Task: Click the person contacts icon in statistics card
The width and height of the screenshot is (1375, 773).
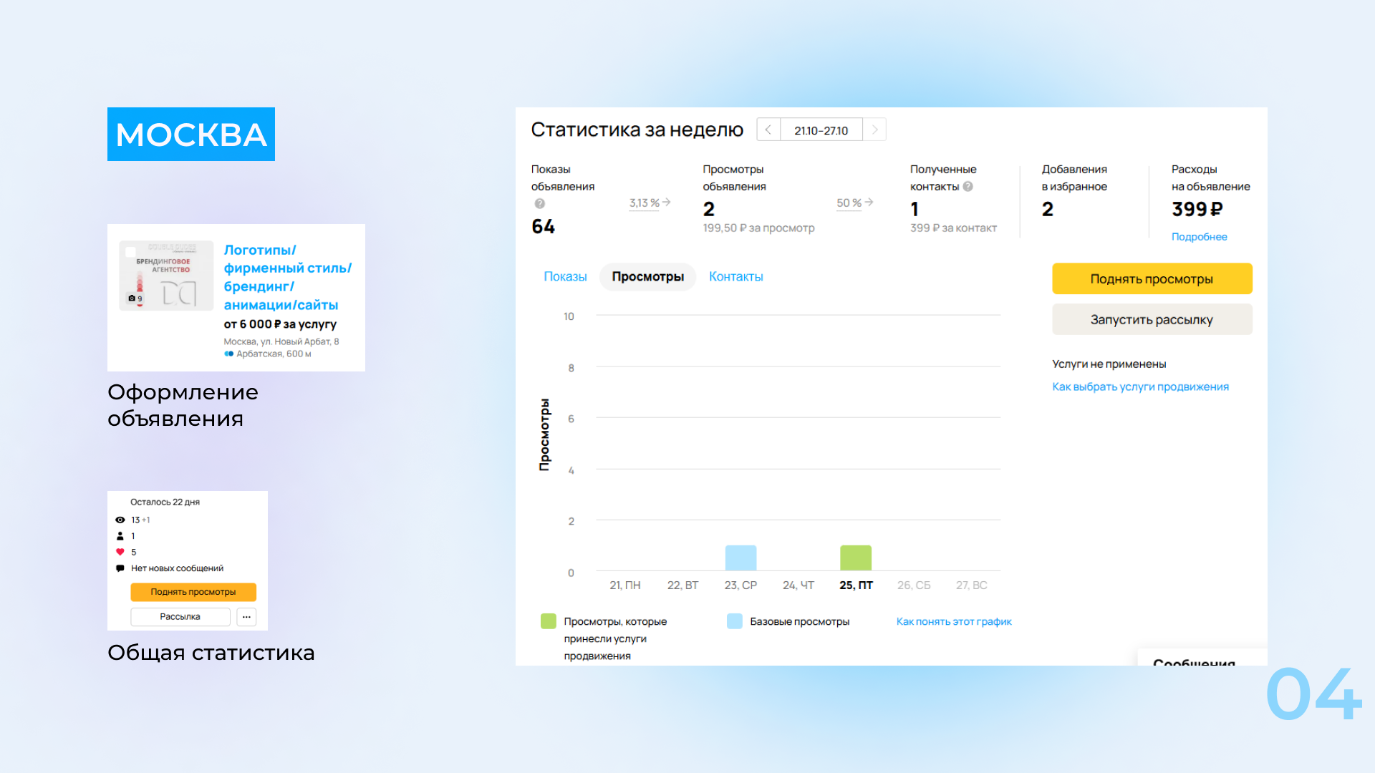Action: tap(120, 536)
